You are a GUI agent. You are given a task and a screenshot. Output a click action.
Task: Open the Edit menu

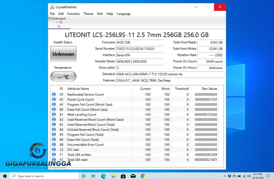click(x=61, y=14)
